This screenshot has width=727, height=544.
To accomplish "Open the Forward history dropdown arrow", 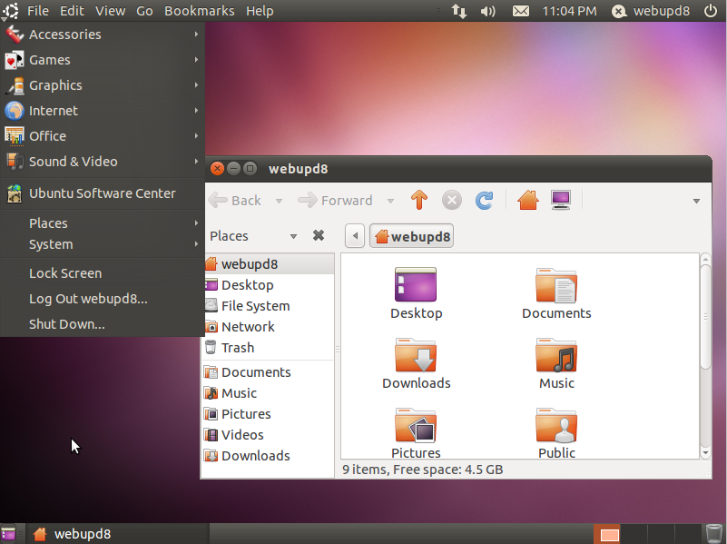I will (x=391, y=201).
